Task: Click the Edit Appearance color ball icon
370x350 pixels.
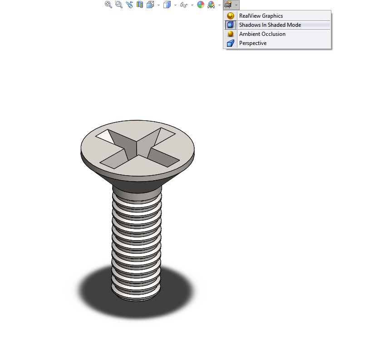Action: tap(201, 5)
